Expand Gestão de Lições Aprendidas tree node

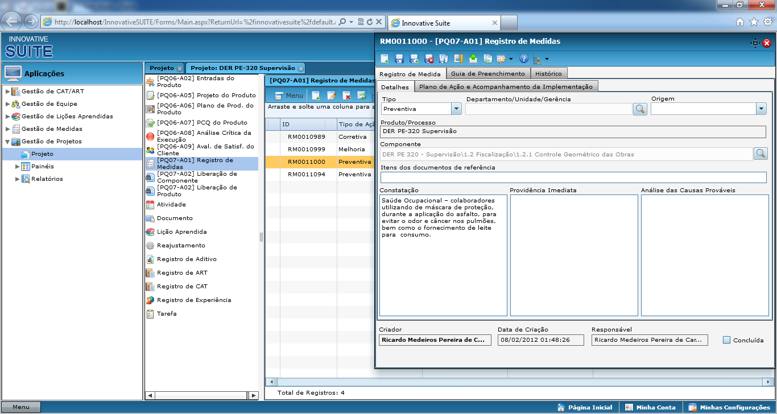click(8, 117)
